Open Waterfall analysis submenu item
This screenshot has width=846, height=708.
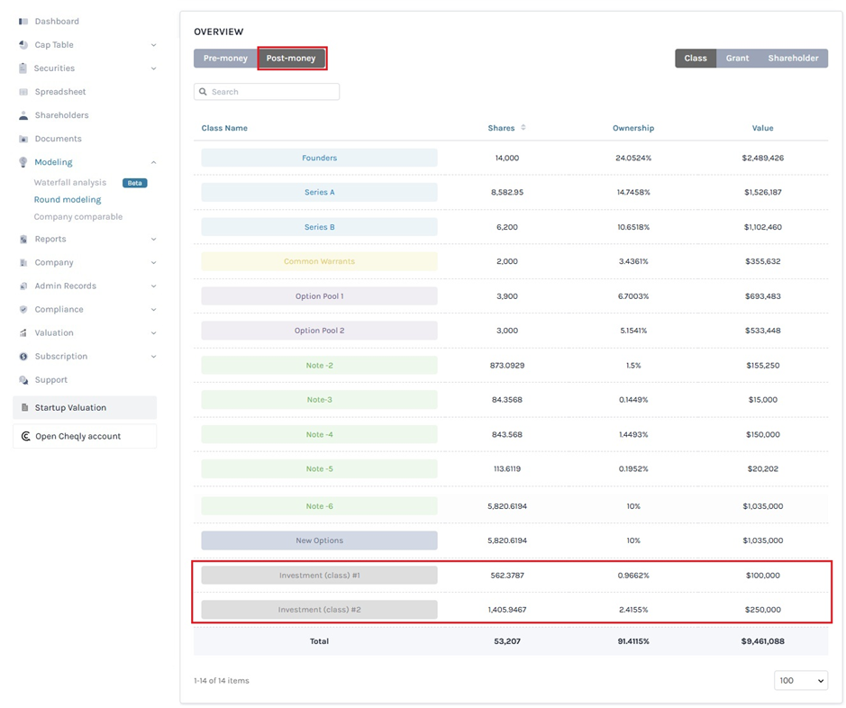[70, 183]
